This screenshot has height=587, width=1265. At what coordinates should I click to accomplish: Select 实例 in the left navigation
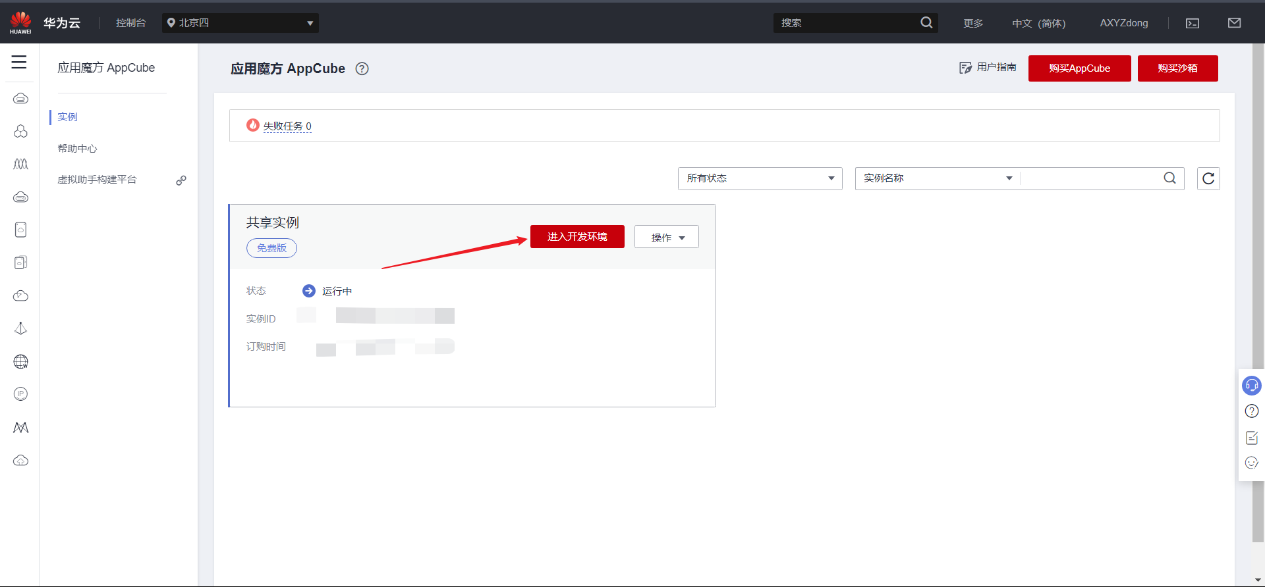[67, 116]
